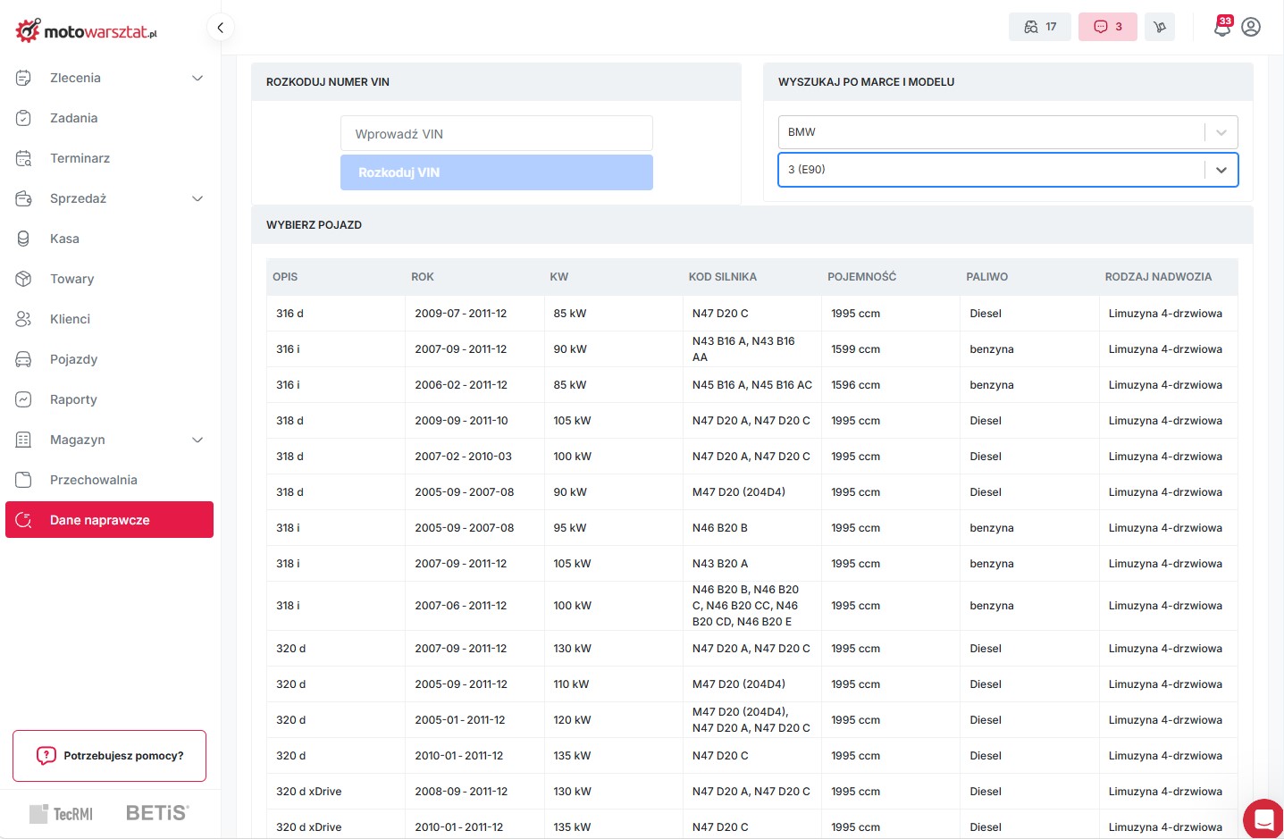Open the BMW make dropdown
The height and width of the screenshot is (839, 1284).
tap(1007, 132)
